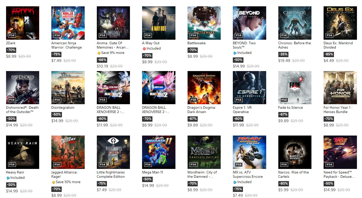This screenshot has width=362, height=198.
Task: Select the Fade to Silence cover image
Action: [x=295, y=87]
